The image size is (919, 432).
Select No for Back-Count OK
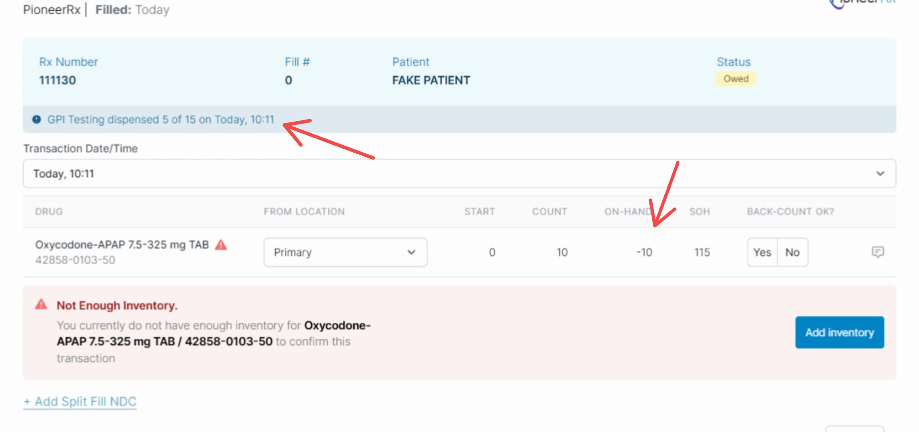[792, 252]
